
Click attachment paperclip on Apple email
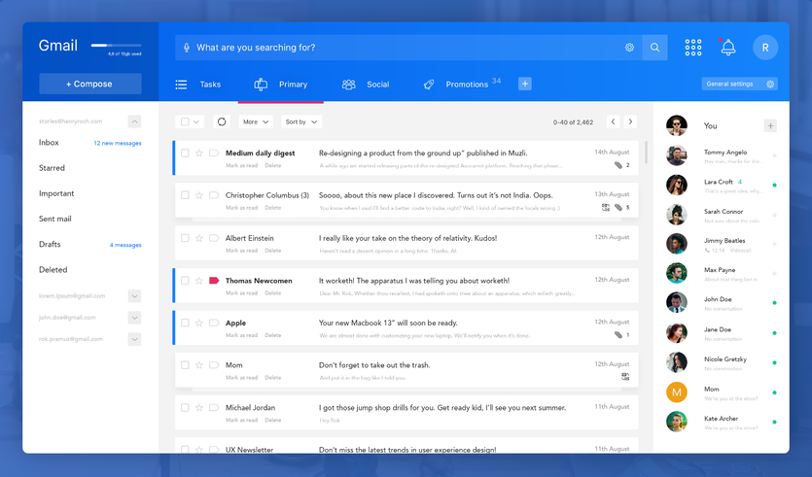coord(618,335)
